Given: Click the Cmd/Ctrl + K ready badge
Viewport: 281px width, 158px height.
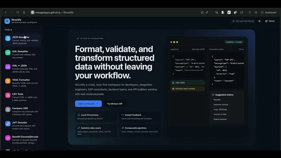Looking at the screenshot, I should (x=234, y=42).
